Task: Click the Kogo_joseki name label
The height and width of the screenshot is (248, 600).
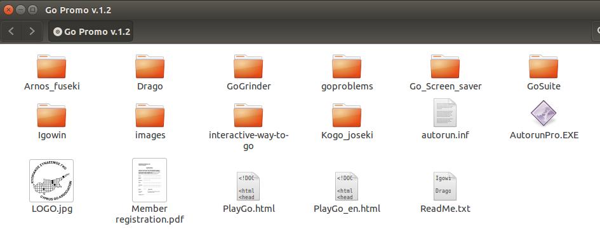Action: (347, 135)
